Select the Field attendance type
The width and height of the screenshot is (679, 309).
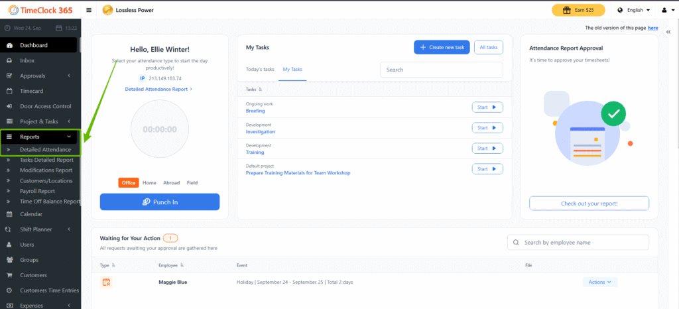(192, 182)
